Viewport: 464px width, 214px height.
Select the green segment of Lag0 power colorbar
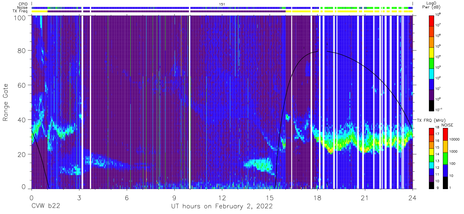point(432,63)
